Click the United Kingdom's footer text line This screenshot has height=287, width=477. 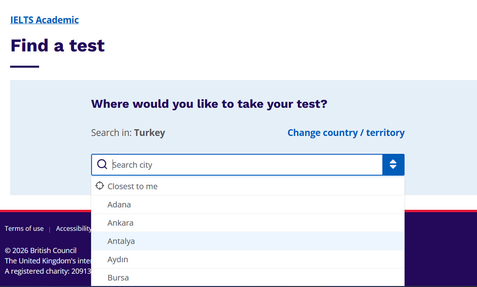click(48, 261)
